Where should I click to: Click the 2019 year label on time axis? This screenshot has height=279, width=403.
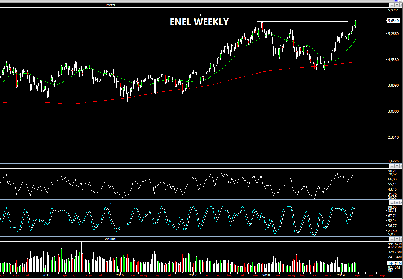340,276
